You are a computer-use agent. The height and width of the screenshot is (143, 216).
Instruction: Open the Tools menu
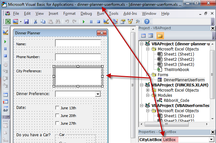pyautogui.click(x=113, y=13)
